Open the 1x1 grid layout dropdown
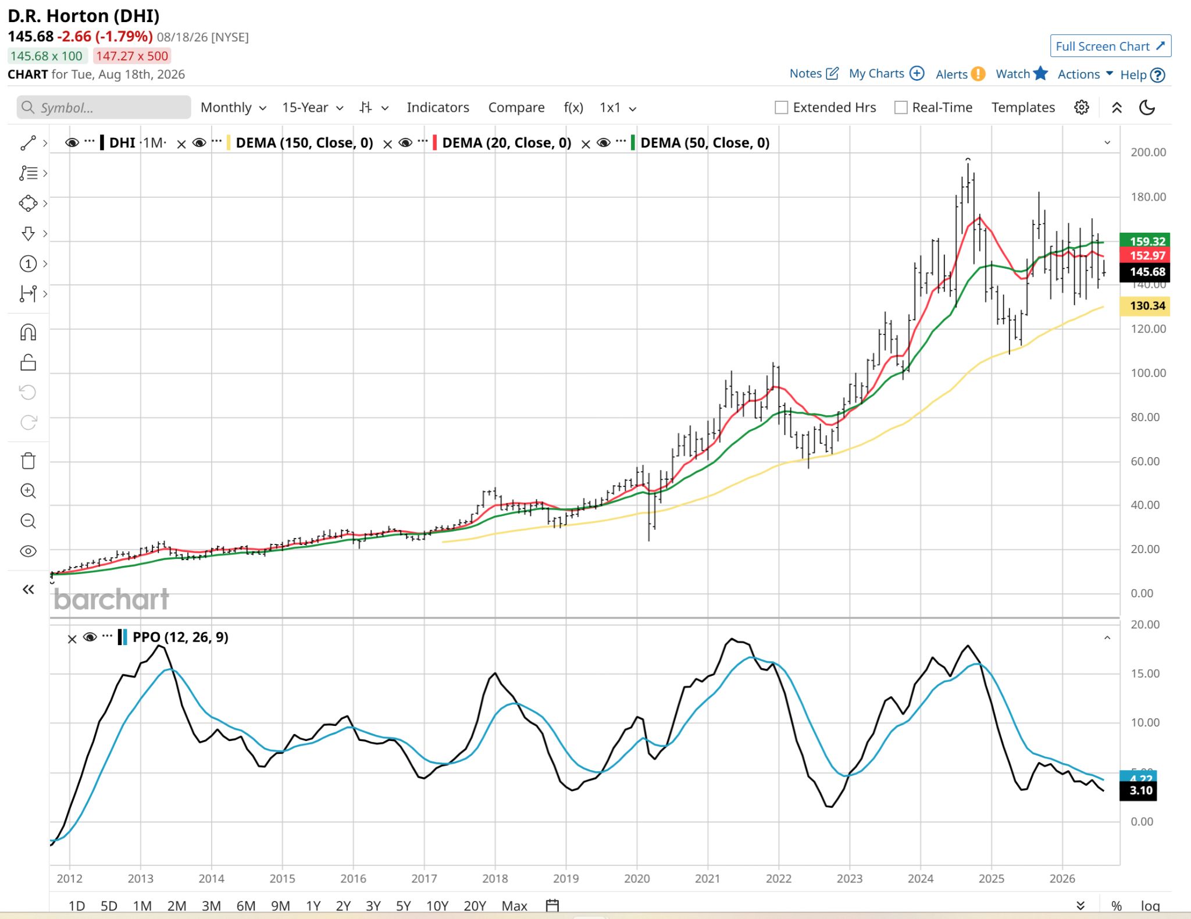This screenshot has width=1191, height=919. [618, 108]
